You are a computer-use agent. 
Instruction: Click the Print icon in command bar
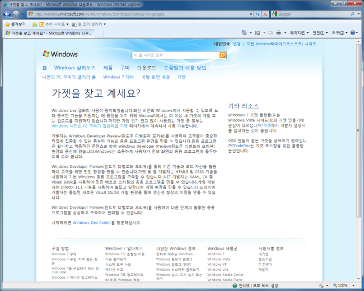[x=279, y=33]
